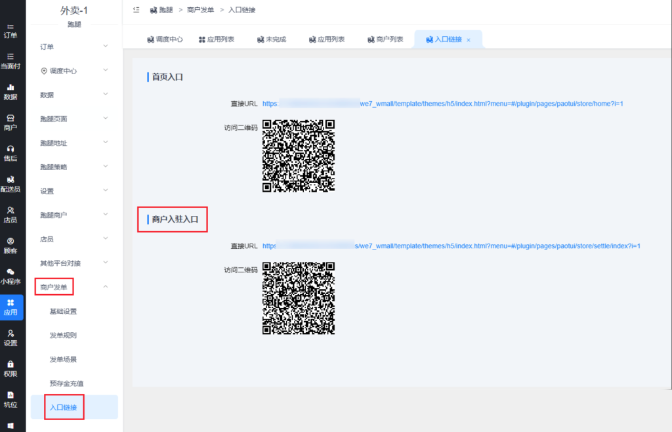Switch to the 调度中心 tab

click(165, 39)
